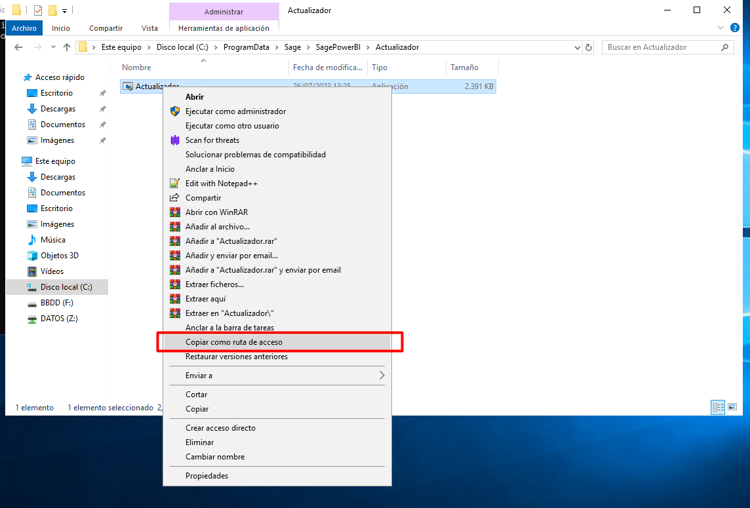The width and height of the screenshot is (750, 508).
Task: Navigate to ProgramData in the breadcrumb
Action: point(247,47)
